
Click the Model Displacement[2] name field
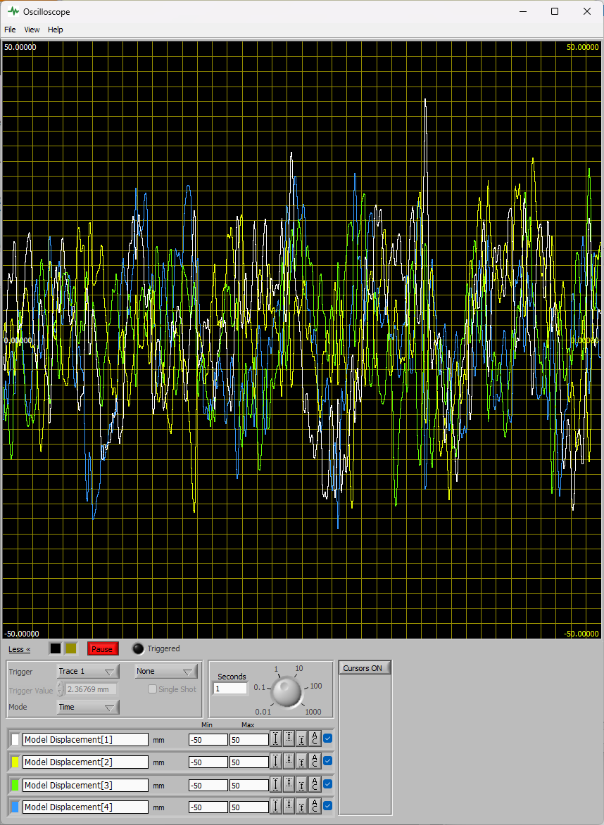coord(85,762)
